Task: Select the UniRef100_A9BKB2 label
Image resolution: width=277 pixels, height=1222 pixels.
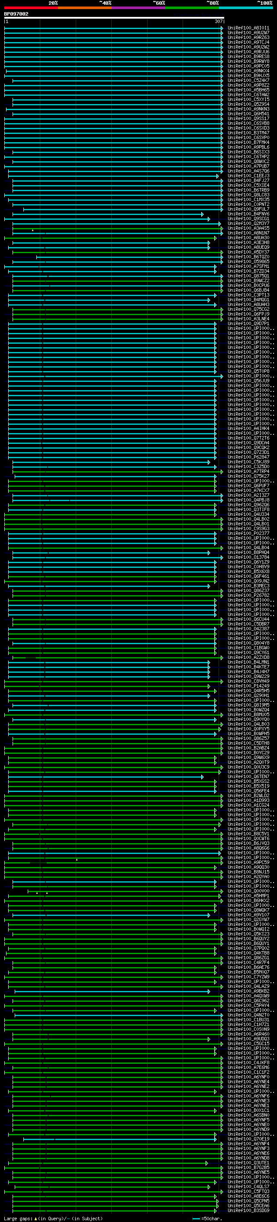Action: pos(248,991)
